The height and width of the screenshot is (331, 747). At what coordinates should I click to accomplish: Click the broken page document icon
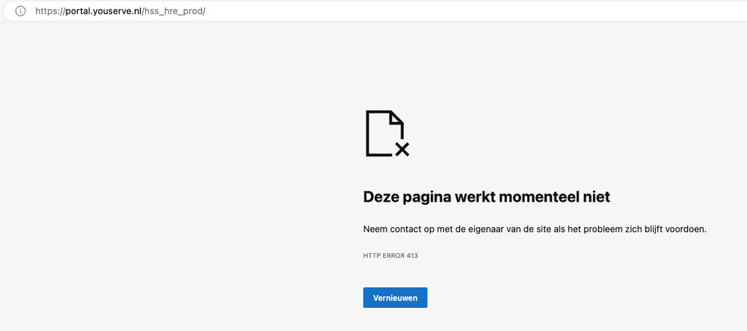[387, 133]
